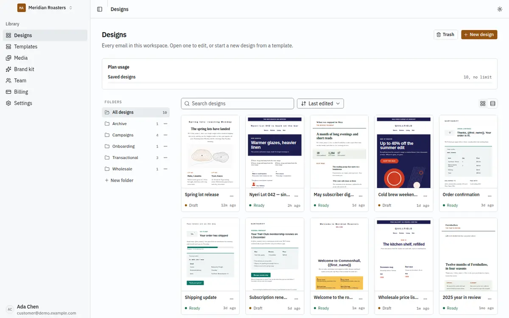Open Nyeri Lot 042 more options

[x=296, y=195]
